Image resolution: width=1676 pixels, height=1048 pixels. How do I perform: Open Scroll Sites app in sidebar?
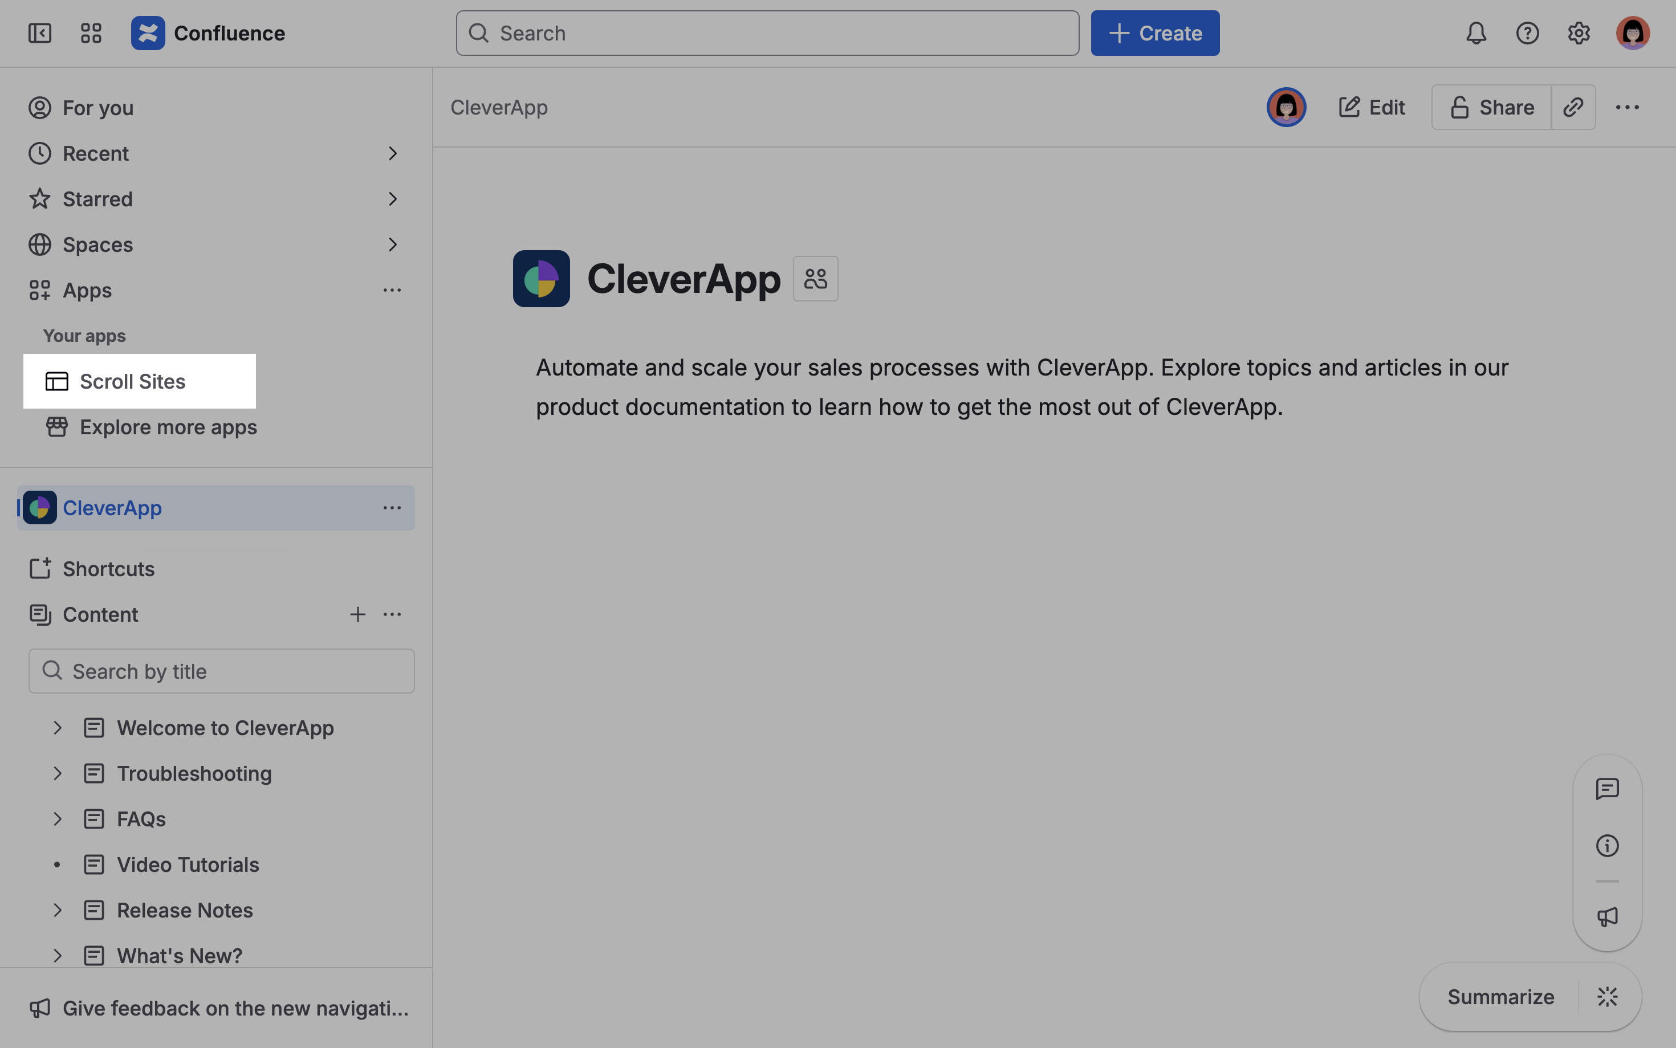coord(132,381)
